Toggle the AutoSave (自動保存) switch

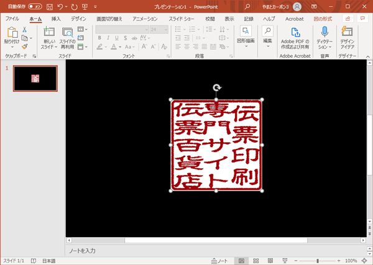[x=35, y=6]
